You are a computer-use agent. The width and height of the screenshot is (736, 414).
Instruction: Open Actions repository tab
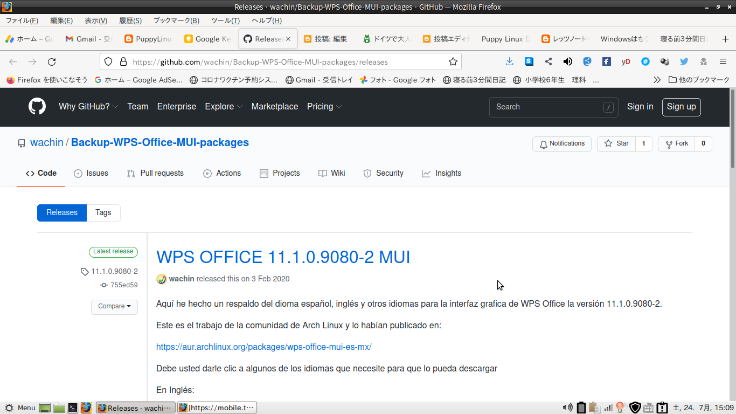tap(222, 173)
